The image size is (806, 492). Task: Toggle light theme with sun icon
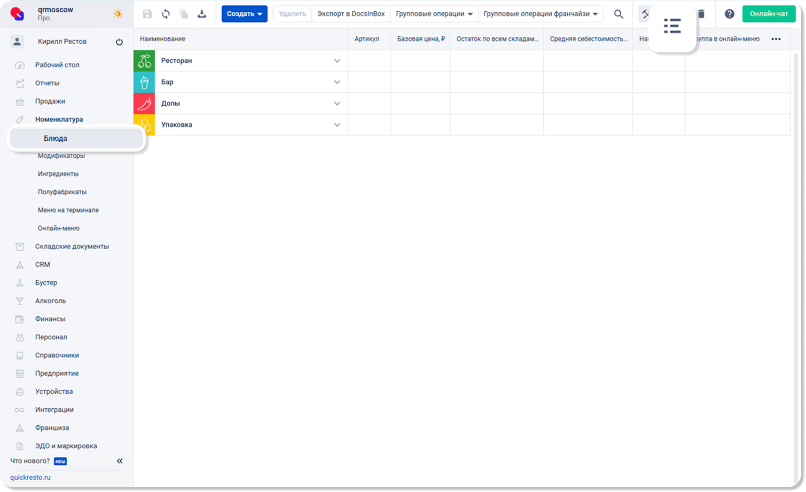[118, 14]
